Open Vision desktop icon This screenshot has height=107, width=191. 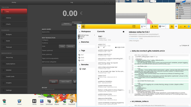tap(64, 102)
